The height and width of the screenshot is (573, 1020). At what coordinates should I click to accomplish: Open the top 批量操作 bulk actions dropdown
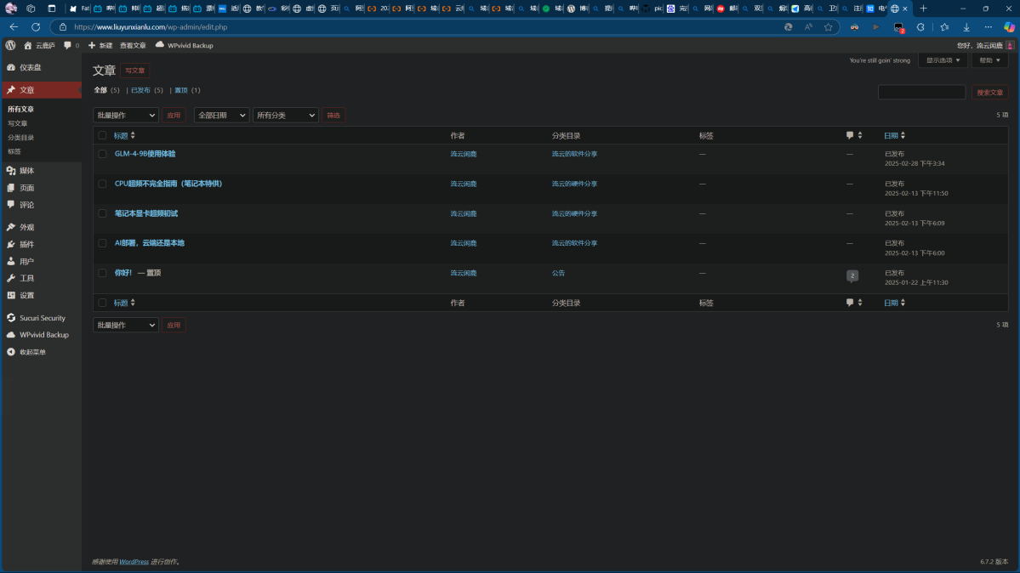(125, 115)
